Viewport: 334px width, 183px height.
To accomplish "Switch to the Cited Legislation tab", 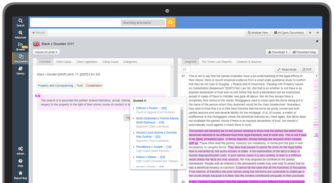I will click(87, 62).
